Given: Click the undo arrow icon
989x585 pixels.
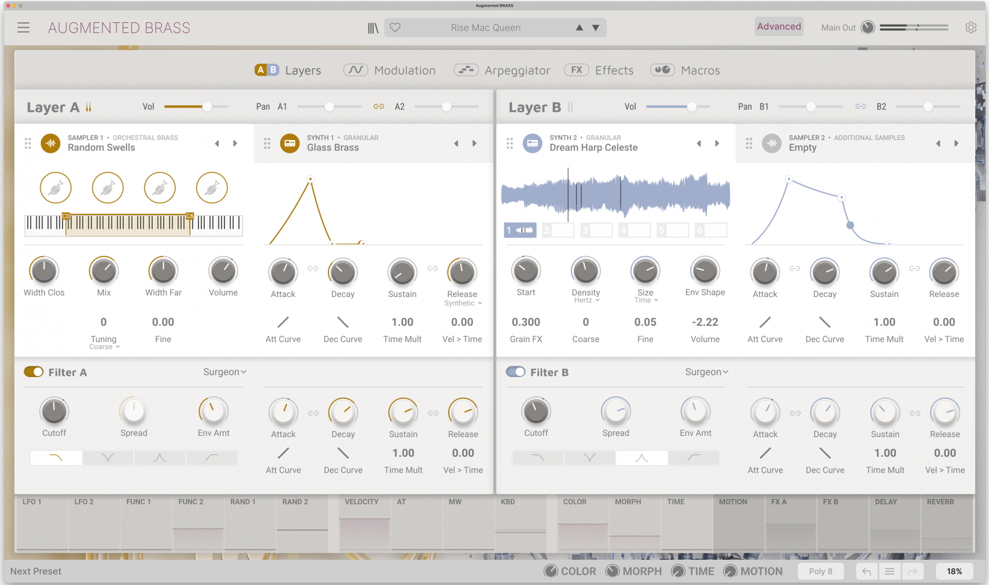Looking at the screenshot, I should point(866,571).
